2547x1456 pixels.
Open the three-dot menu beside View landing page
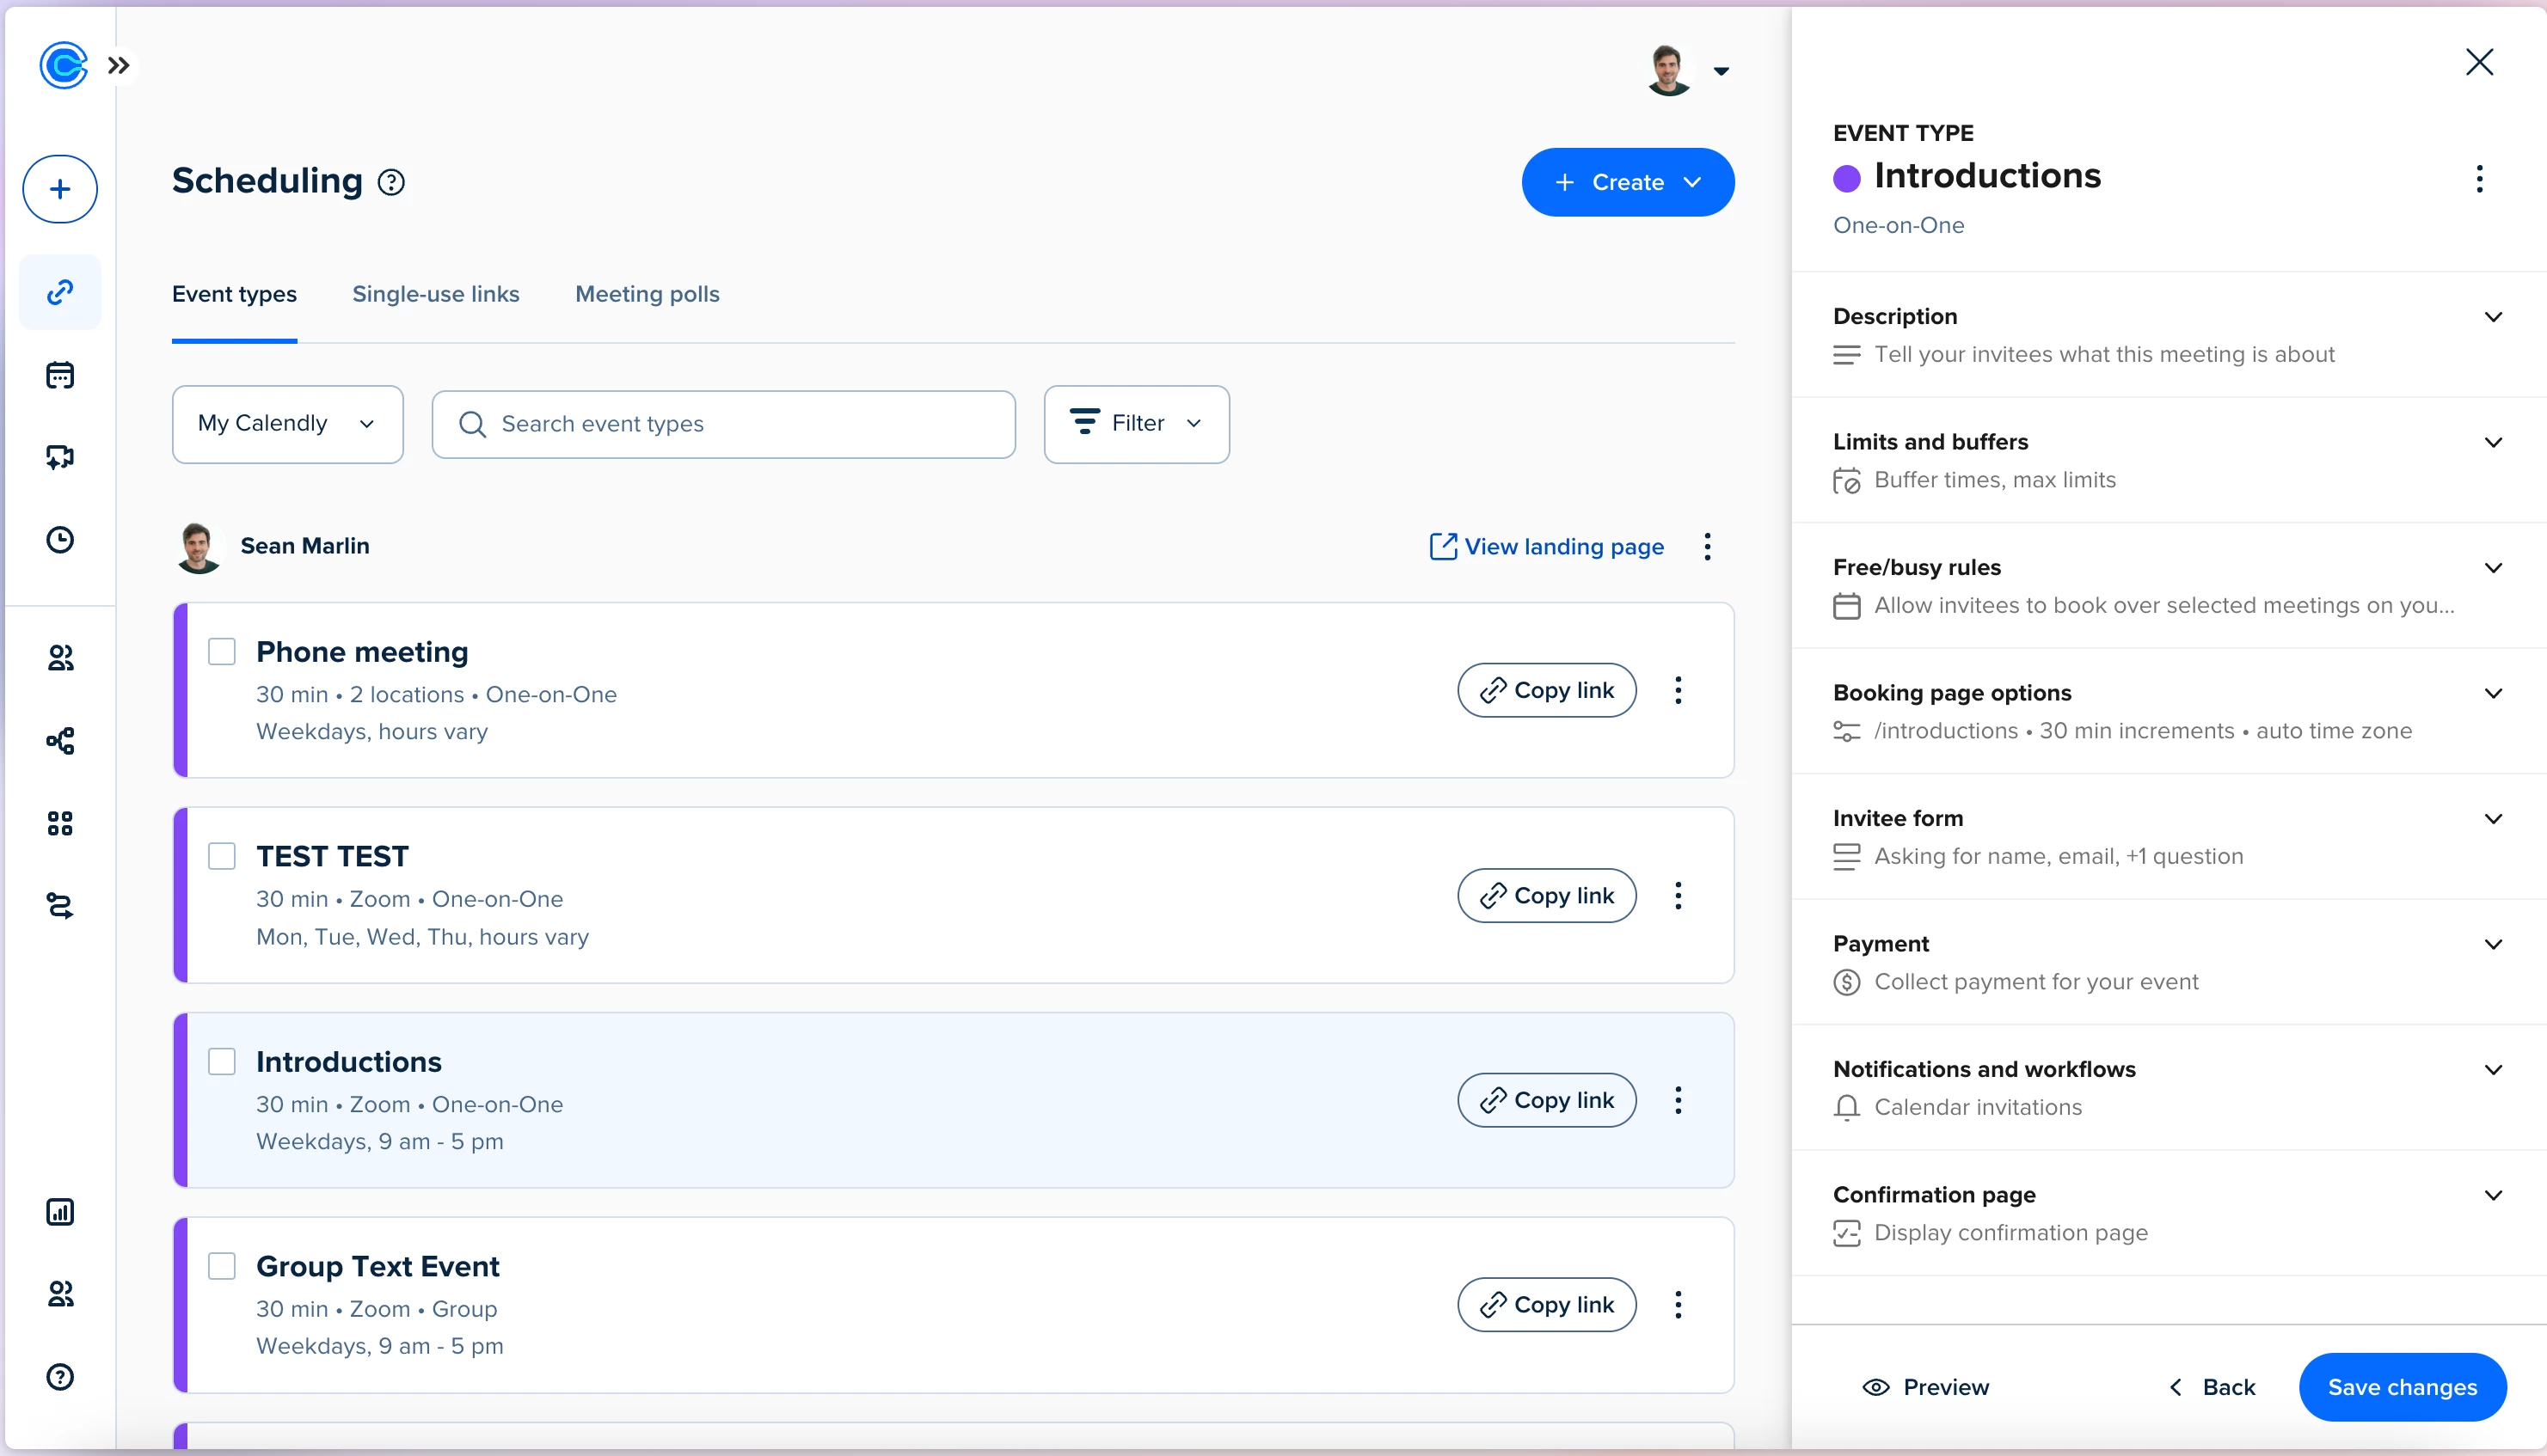point(1708,546)
